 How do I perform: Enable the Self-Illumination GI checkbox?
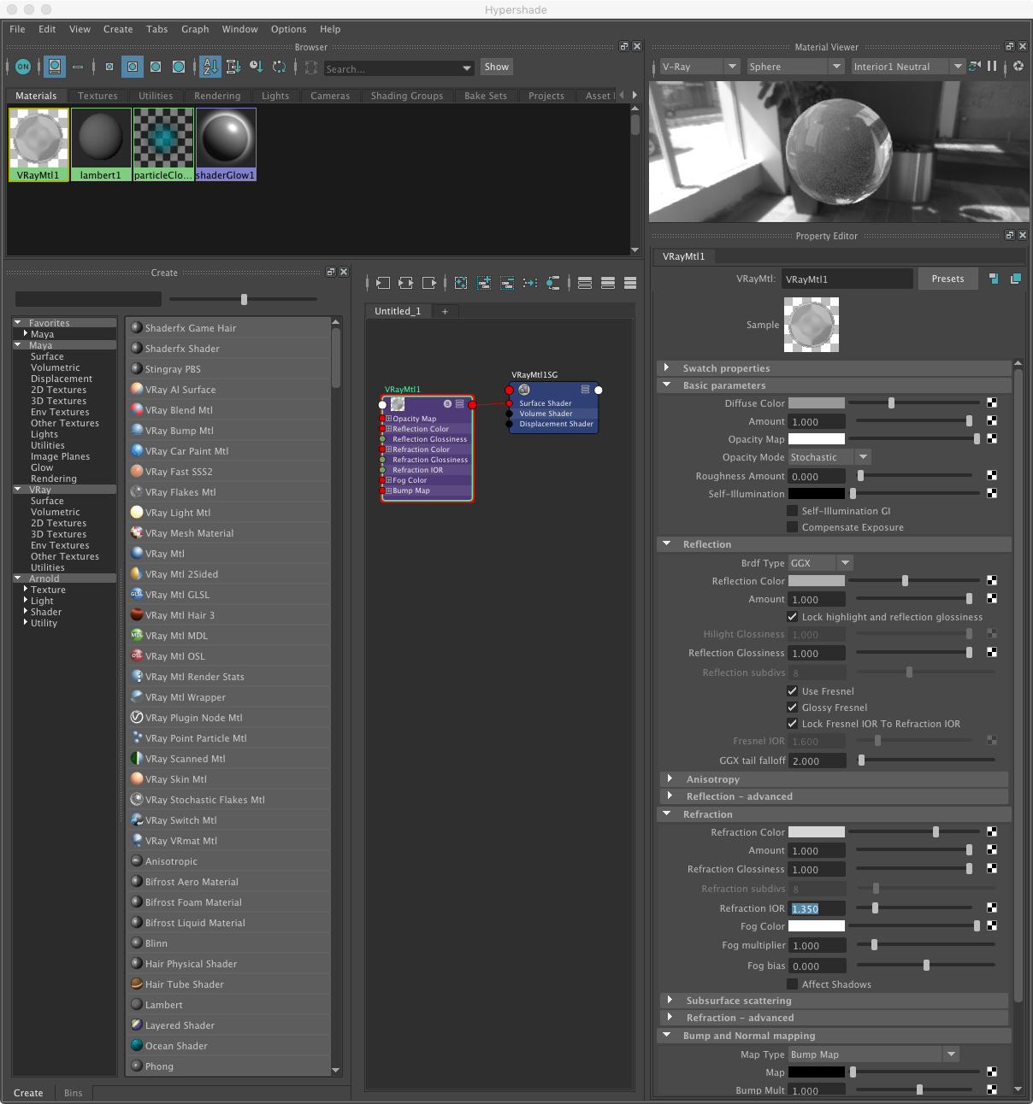click(x=792, y=511)
